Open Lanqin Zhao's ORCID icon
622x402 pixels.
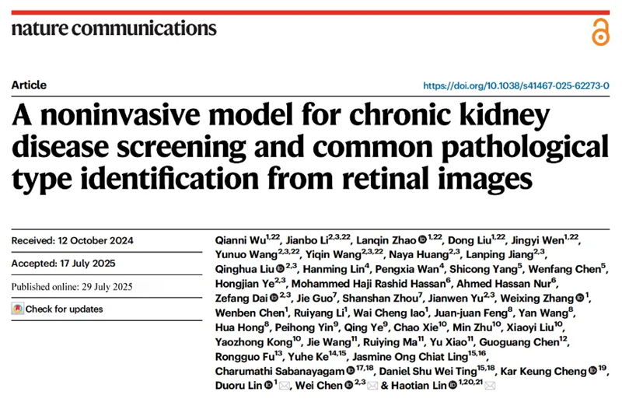(x=422, y=239)
